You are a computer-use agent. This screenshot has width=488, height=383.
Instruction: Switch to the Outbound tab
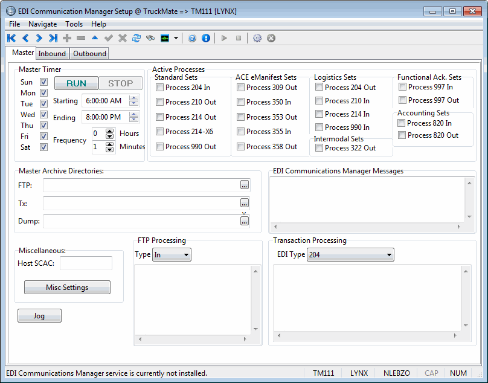coord(89,54)
